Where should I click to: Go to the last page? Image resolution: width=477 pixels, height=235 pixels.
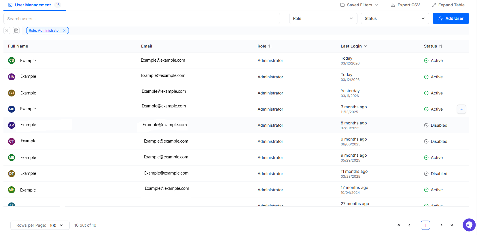click(x=452, y=225)
